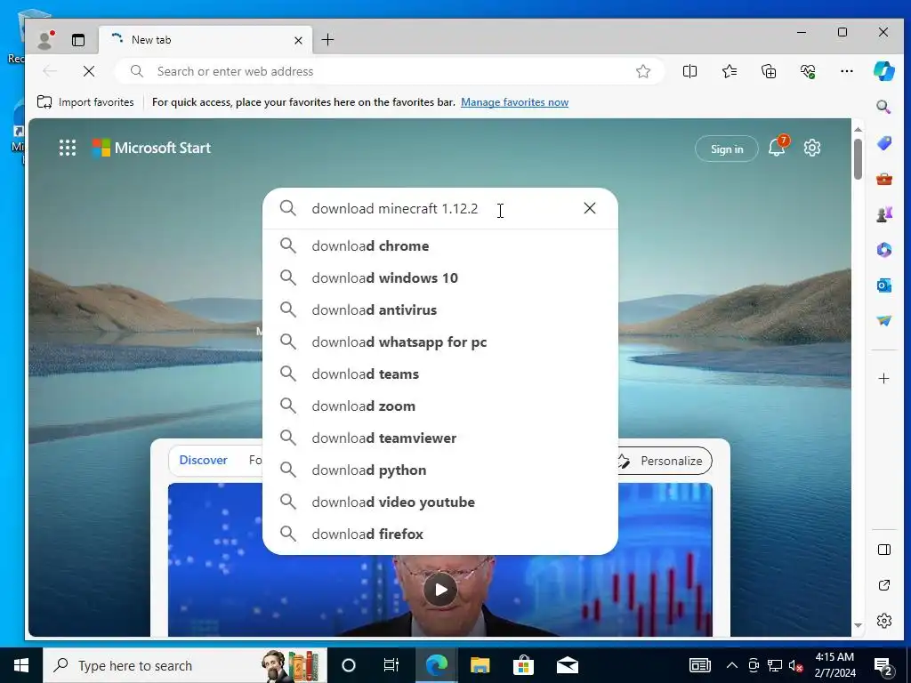The width and height of the screenshot is (911, 683).
Task: Open sidebar settings gear
Action: pyautogui.click(x=883, y=620)
